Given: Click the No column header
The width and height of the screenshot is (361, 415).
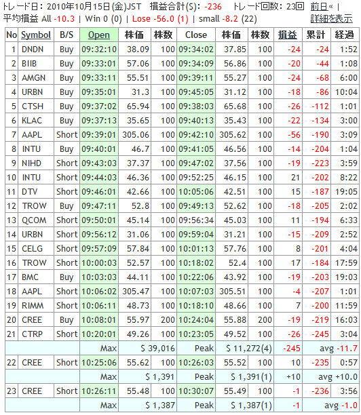Looking at the screenshot, I should coord(12,35).
